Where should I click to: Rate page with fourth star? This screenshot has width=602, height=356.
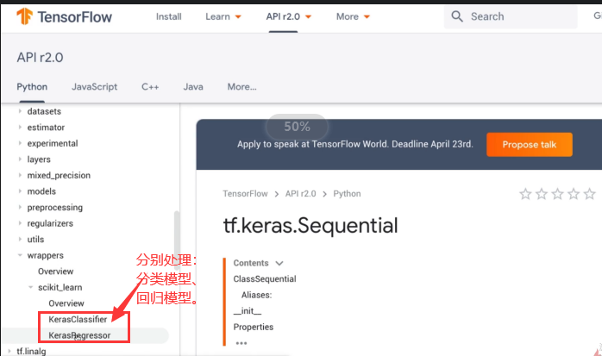coord(574,194)
